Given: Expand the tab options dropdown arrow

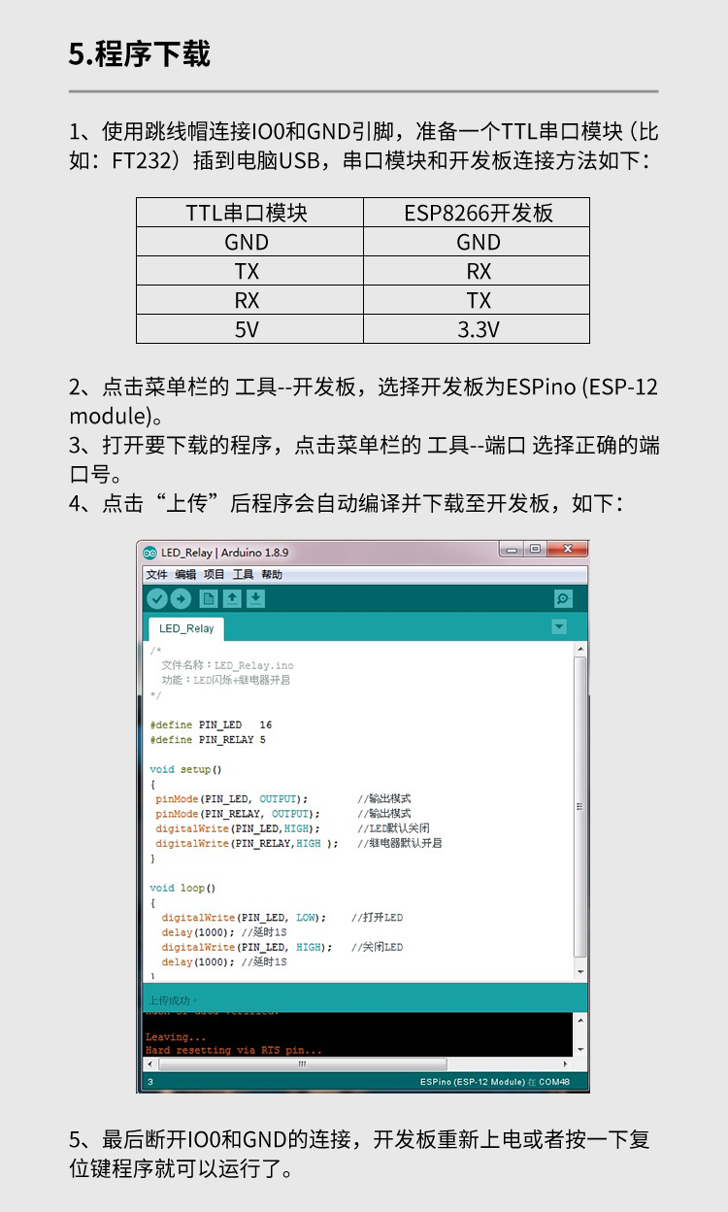Looking at the screenshot, I should (x=559, y=627).
